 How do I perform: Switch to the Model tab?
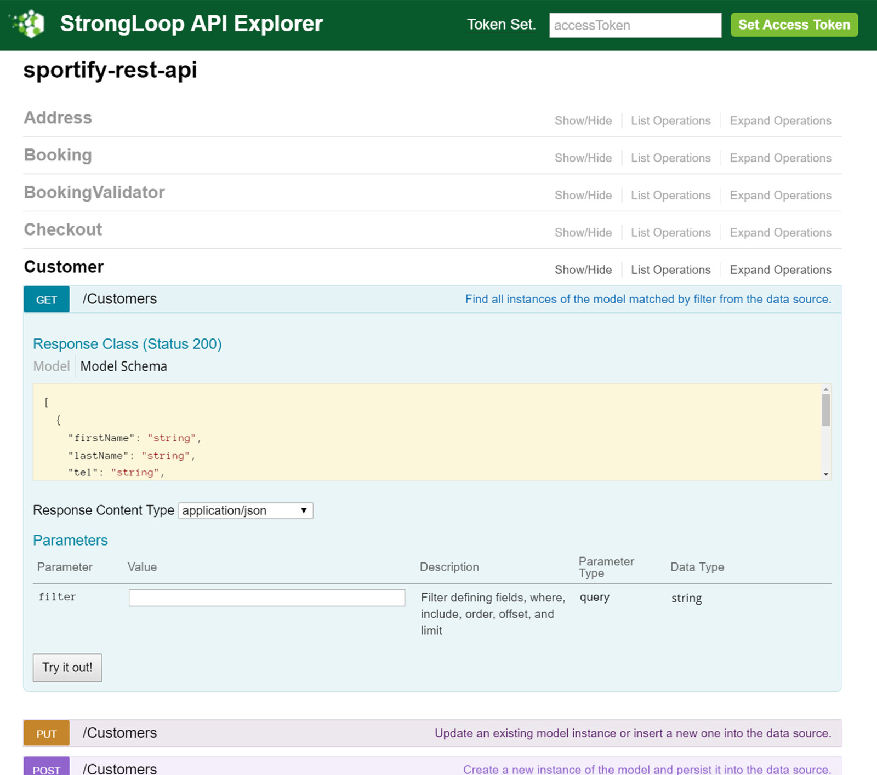[52, 366]
